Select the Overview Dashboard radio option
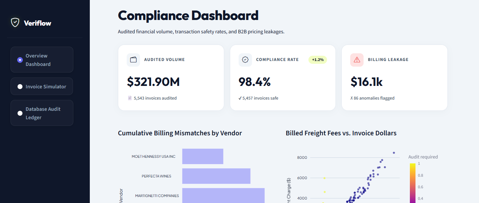 pyautogui.click(x=42, y=60)
